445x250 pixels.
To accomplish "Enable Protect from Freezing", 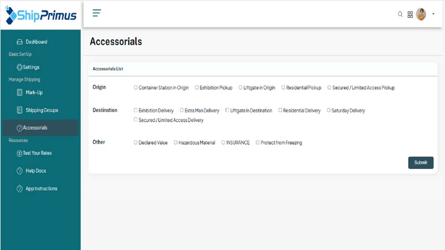I will [258, 142].
